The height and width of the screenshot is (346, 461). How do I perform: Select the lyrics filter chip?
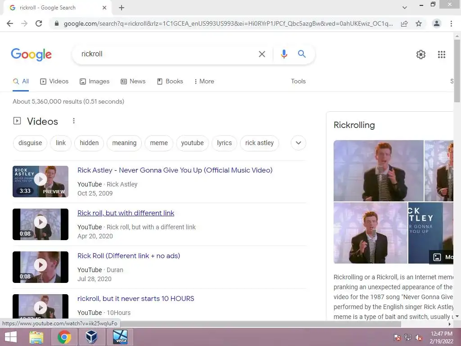[x=224, y=143]
